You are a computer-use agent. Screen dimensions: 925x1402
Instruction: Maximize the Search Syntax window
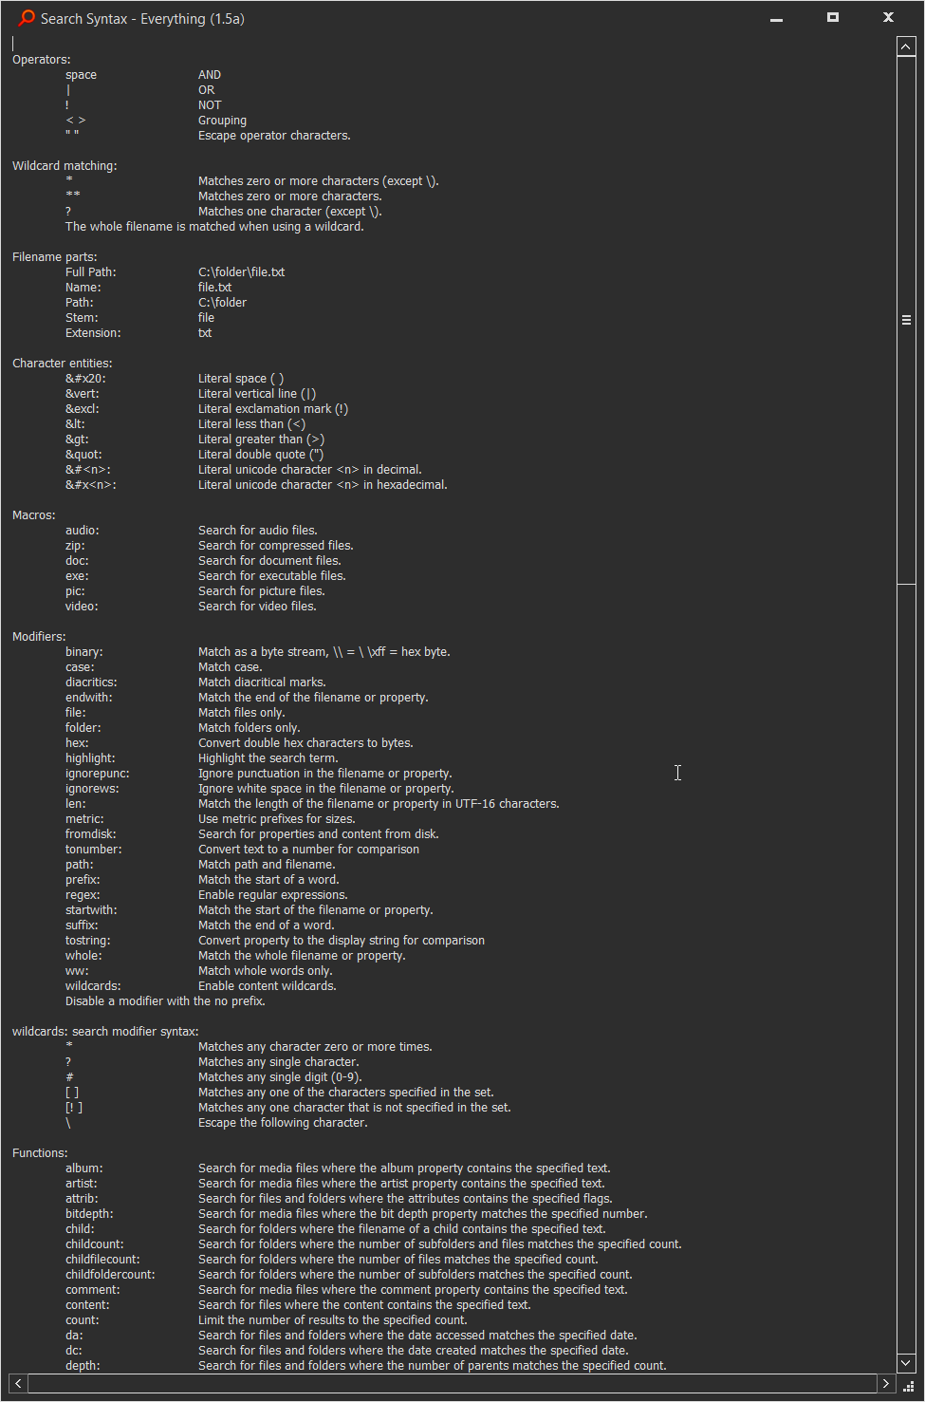click(832, 18)
